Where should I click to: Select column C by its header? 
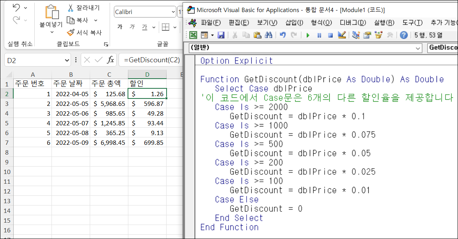coord(109,75)
